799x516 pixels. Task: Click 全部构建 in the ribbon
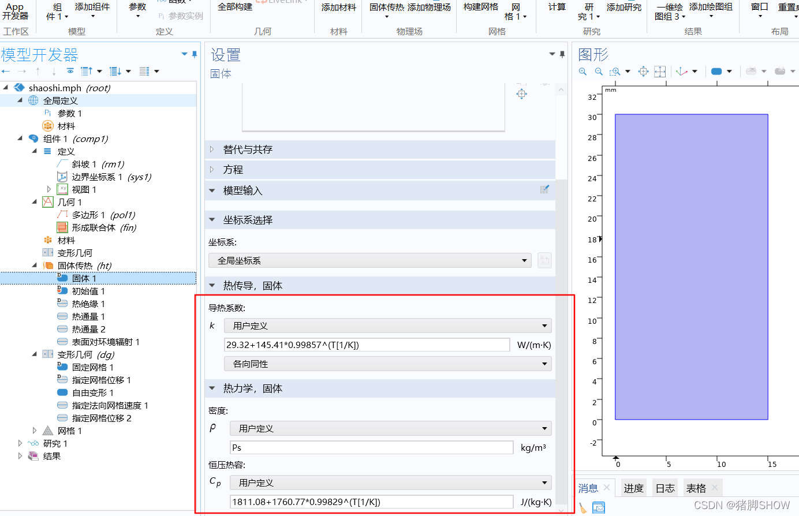pyautogui.click(x=235, y=7)
